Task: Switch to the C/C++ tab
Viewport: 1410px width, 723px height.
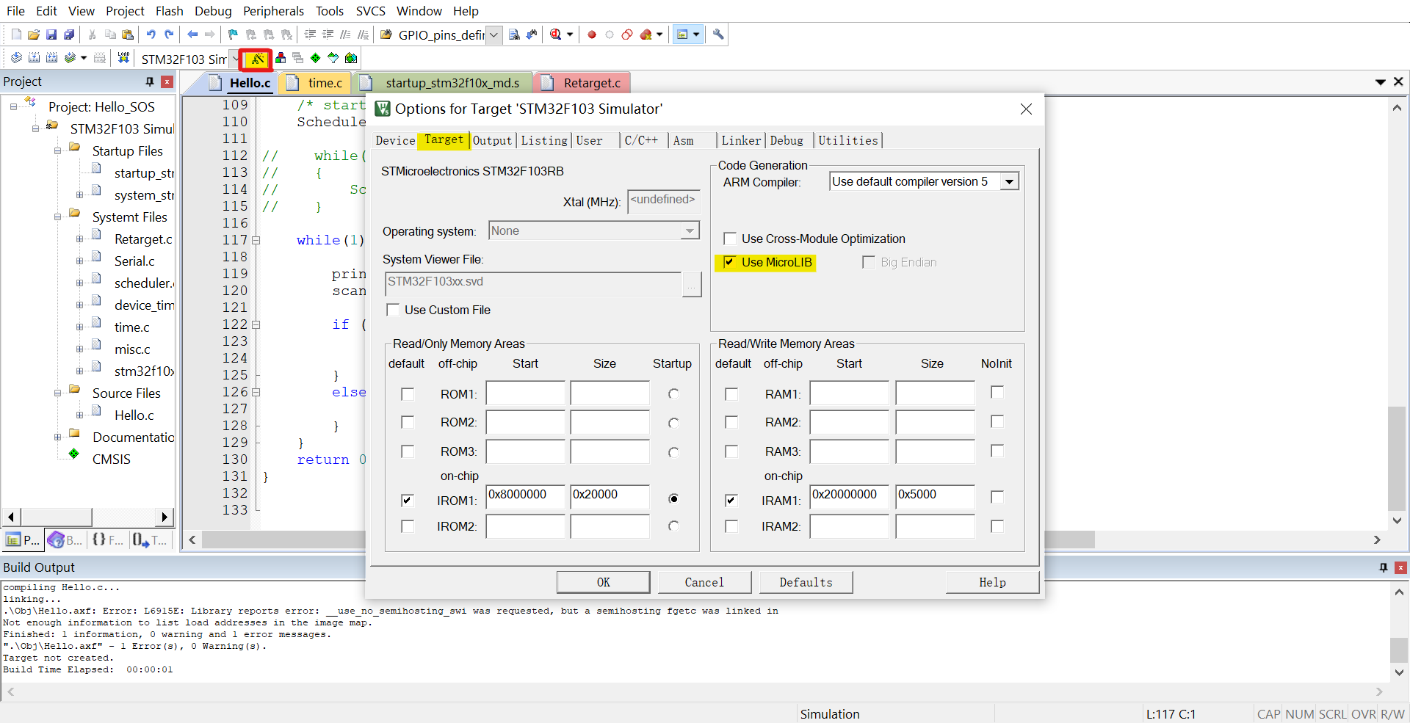Action: tap(641, 140)
